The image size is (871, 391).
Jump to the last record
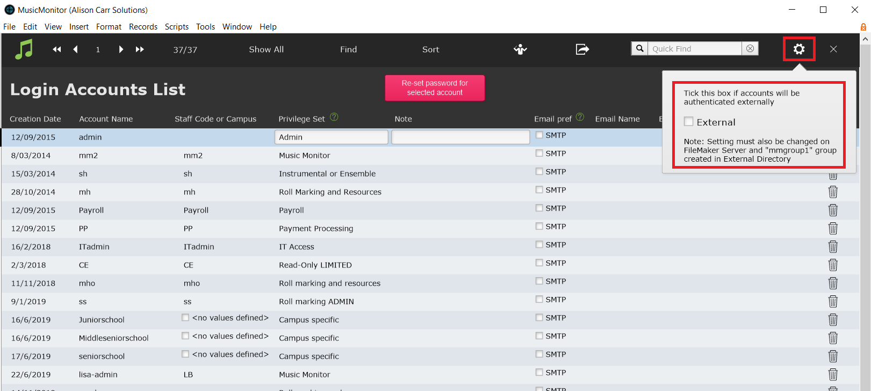[x=140, y=49]
